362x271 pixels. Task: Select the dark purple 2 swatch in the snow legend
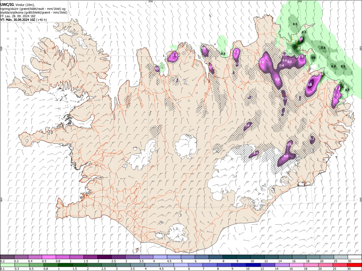pyautogui.click(x=104, y=257)
